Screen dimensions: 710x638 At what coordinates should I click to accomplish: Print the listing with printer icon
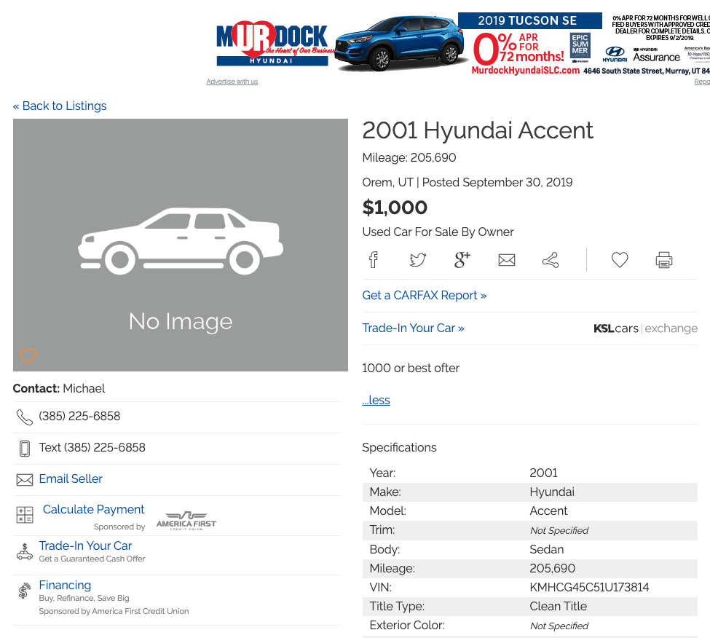point(664,260)
